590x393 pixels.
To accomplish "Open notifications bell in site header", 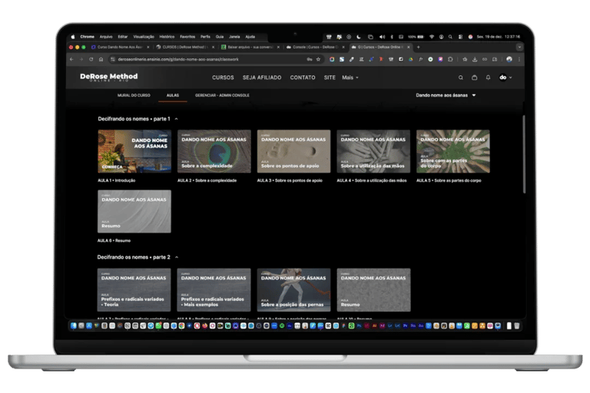I will pyautogui.click(x=488, y=78).
